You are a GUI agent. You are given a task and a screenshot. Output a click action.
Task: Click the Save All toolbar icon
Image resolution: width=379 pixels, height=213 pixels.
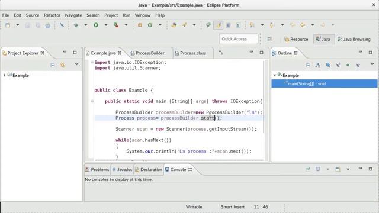[38, 25]
